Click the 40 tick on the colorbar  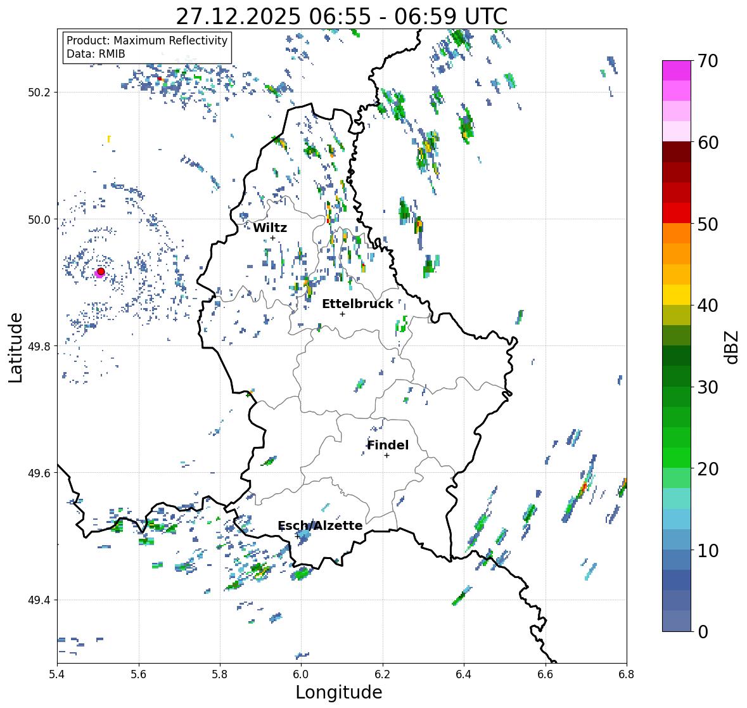[708, 306]
